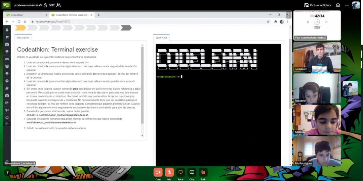Select the codelearn participant video
The height and width of the screenshot is (181, 363).
[x=317, y=57]
